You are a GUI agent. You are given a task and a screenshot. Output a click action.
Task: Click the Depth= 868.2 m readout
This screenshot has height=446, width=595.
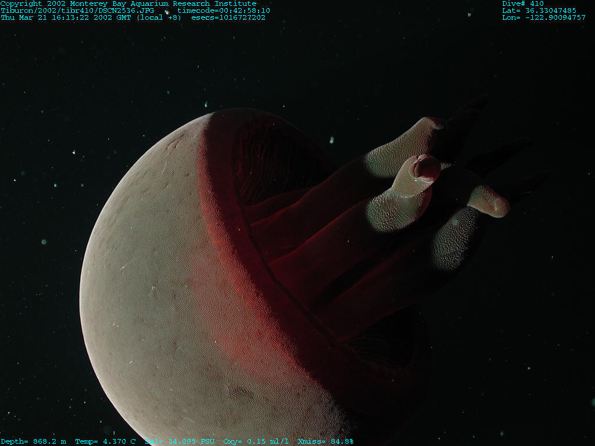(x=33, y=441)
